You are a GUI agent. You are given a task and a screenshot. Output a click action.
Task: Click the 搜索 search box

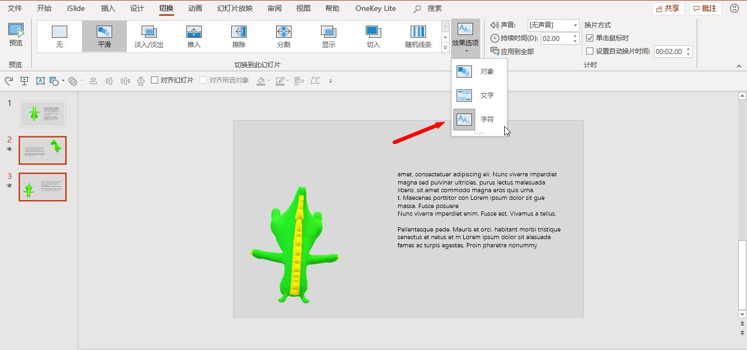tap(429, 8)
